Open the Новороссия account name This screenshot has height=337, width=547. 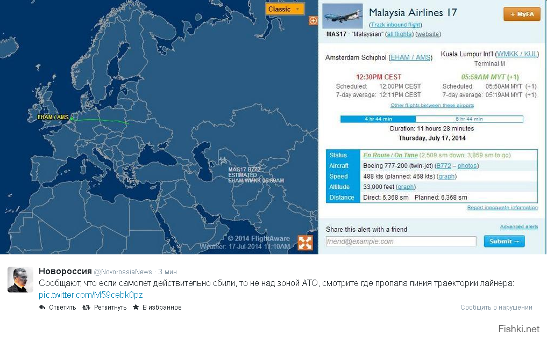pos(65,271)
